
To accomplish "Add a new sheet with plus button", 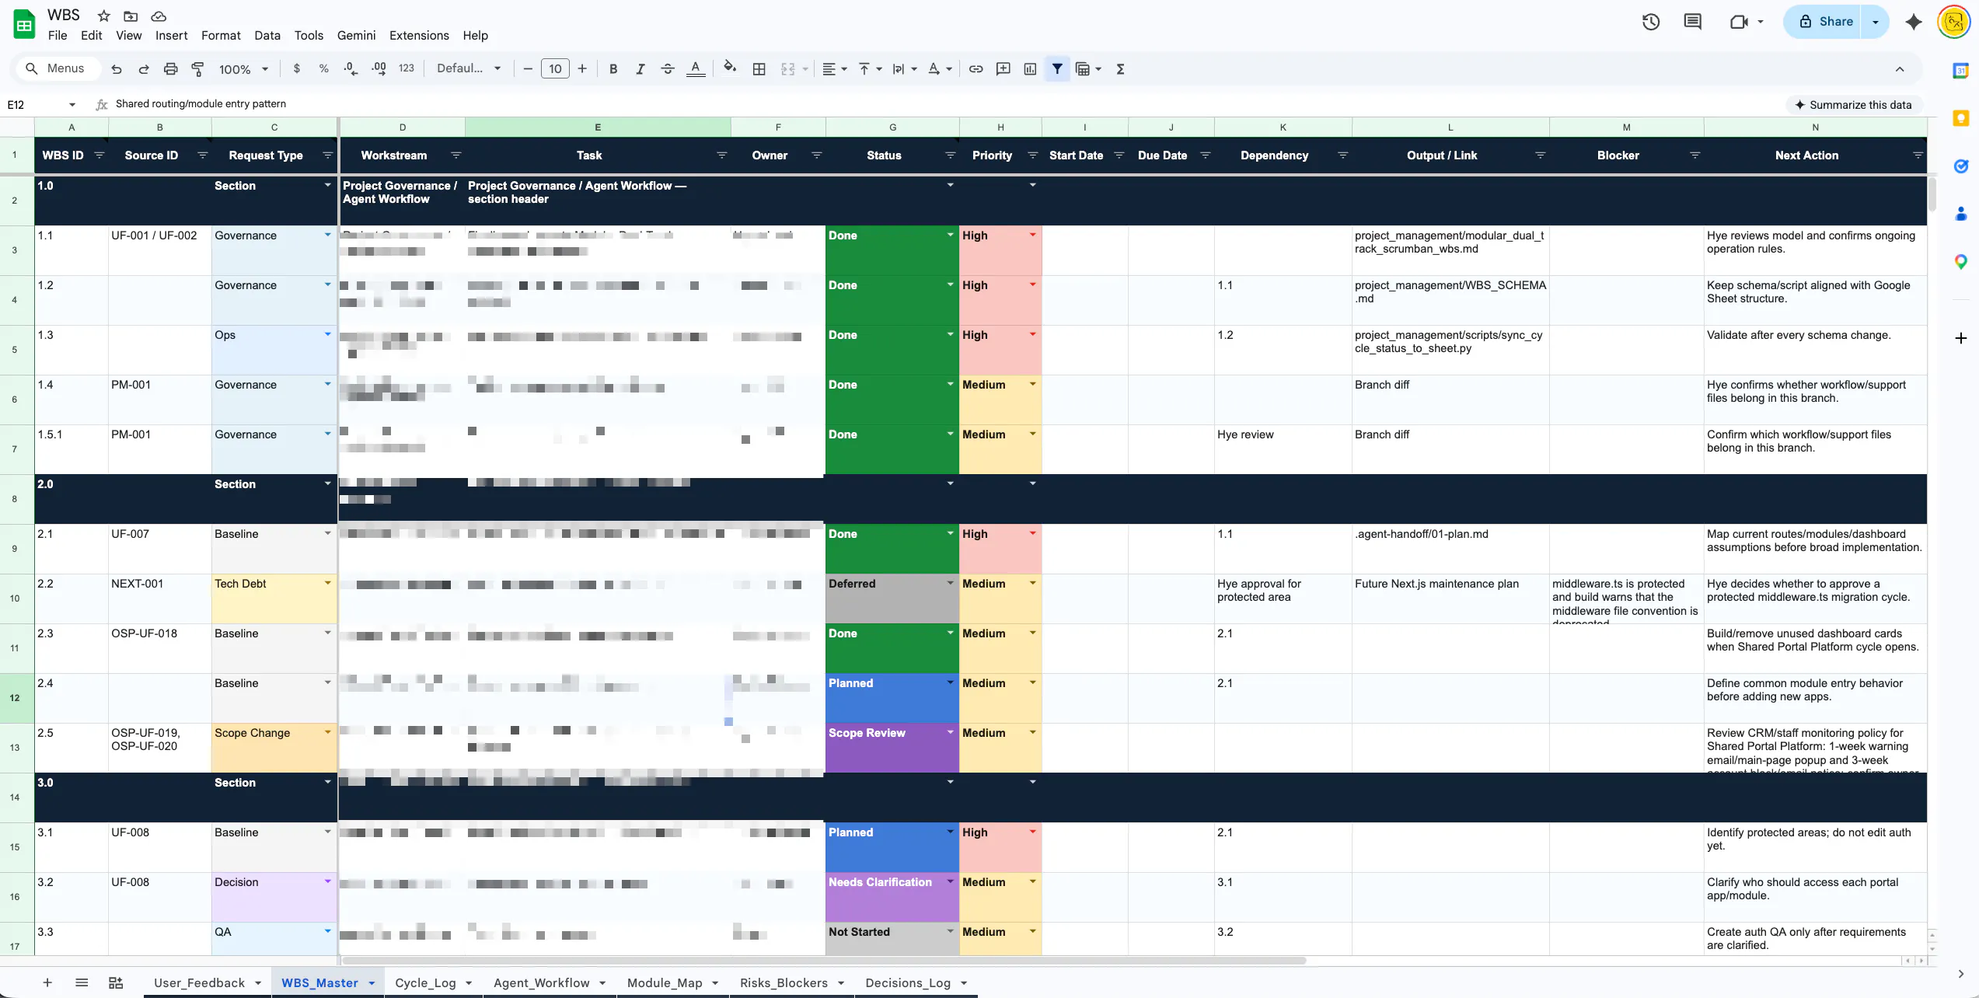I will pos(47,982).
